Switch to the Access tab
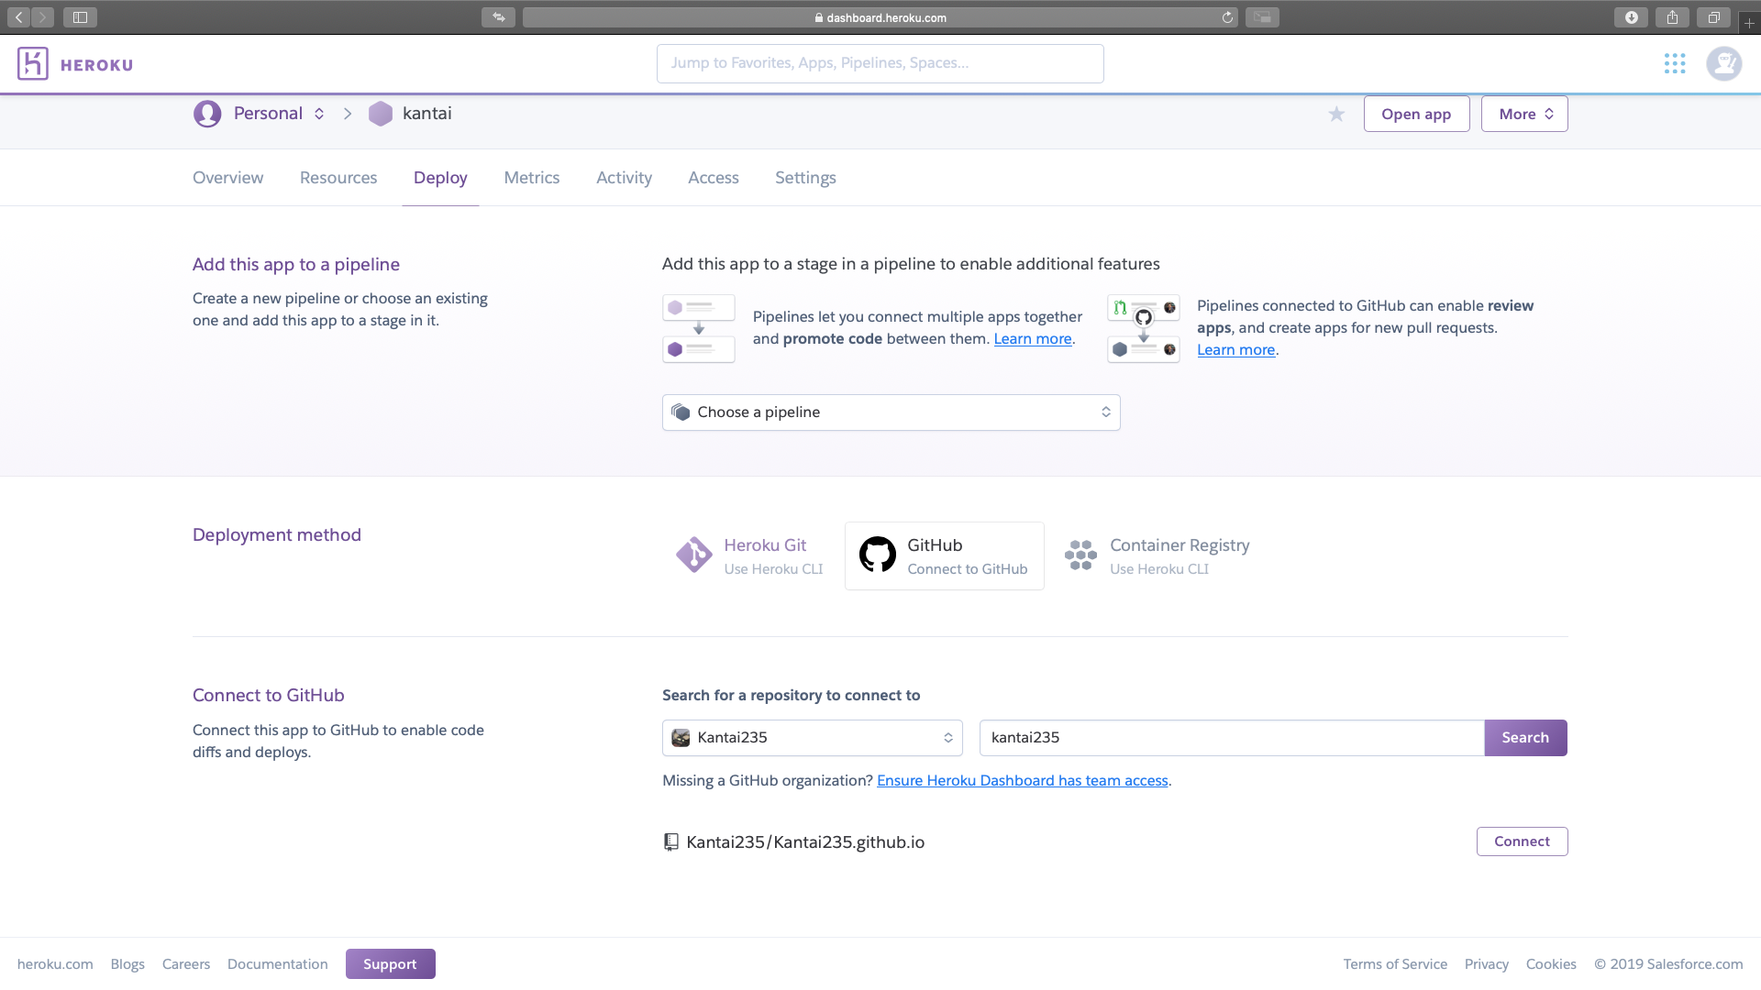 tap(714, 178)
